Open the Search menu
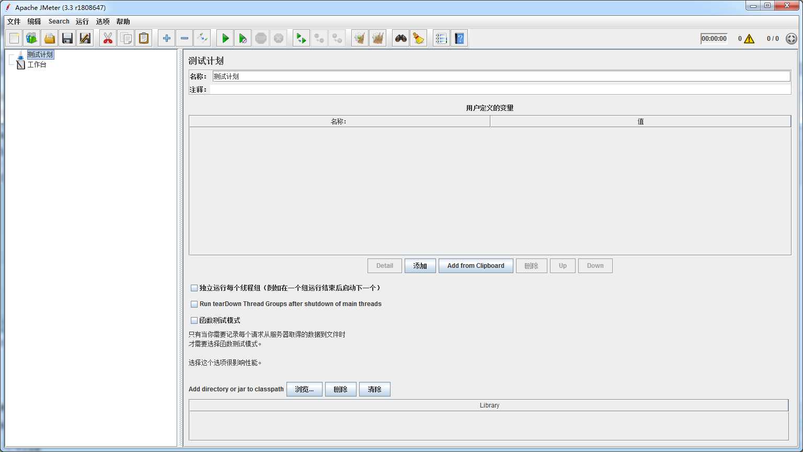This screenshot has height=452, width=803. tap(59, 21)
